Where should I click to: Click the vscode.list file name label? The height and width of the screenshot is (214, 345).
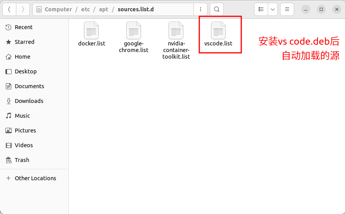[x=218, y=43]
